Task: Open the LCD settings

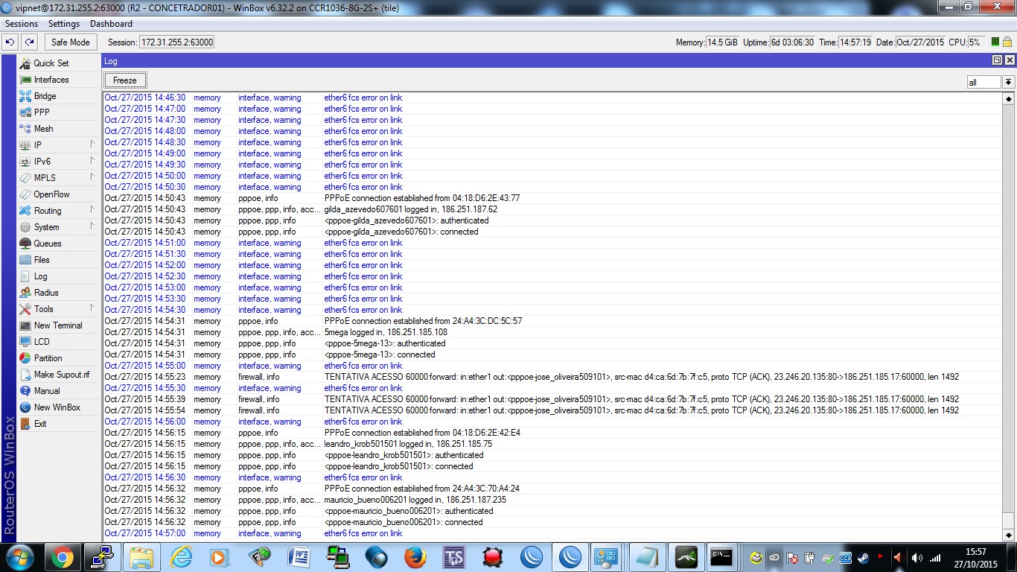Action: point(42,342)
